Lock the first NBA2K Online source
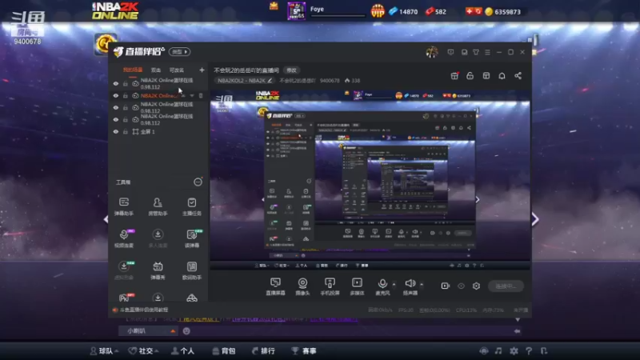 [126, 84]
